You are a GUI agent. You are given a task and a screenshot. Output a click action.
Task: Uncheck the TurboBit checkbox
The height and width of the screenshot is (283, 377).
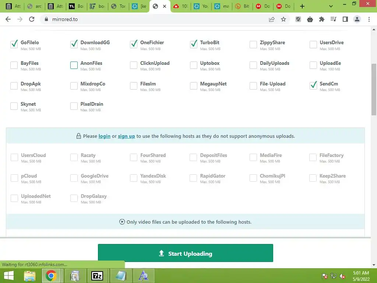(194, 44)
